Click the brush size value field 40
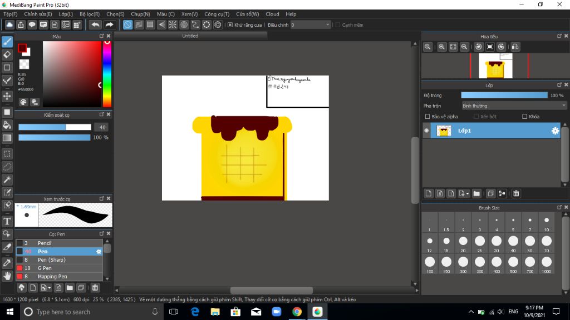This screenshot has height=320, width=570. [x=102, y=127]
